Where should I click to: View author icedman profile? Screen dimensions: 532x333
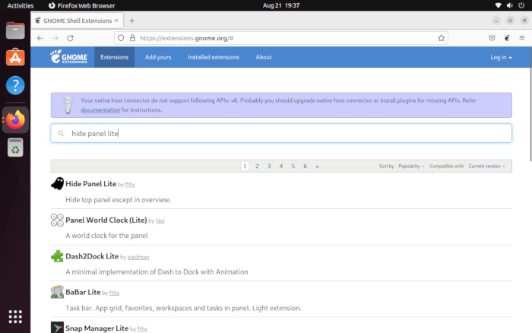pos(138,257)
